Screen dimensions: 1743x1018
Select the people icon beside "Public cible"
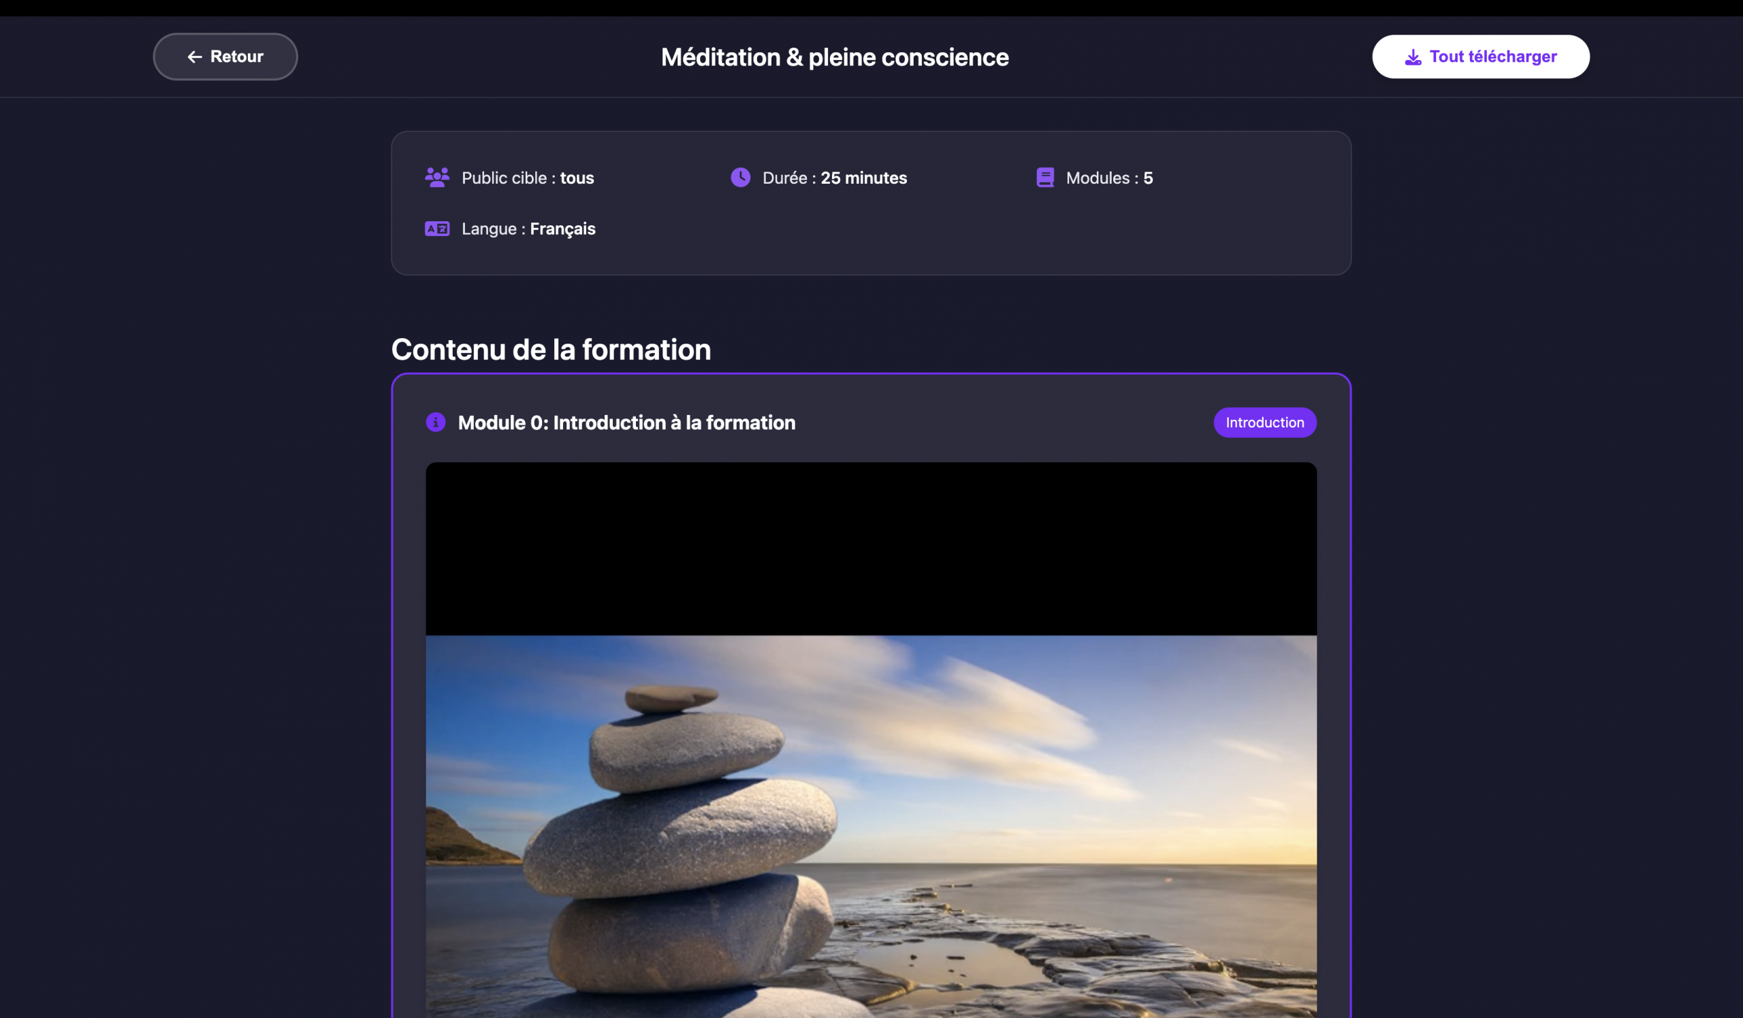pyautogui.click(x=436, y=177)
